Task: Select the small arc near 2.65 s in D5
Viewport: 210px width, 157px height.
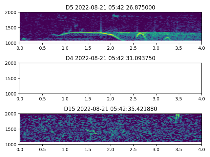Action: point(140,34)
